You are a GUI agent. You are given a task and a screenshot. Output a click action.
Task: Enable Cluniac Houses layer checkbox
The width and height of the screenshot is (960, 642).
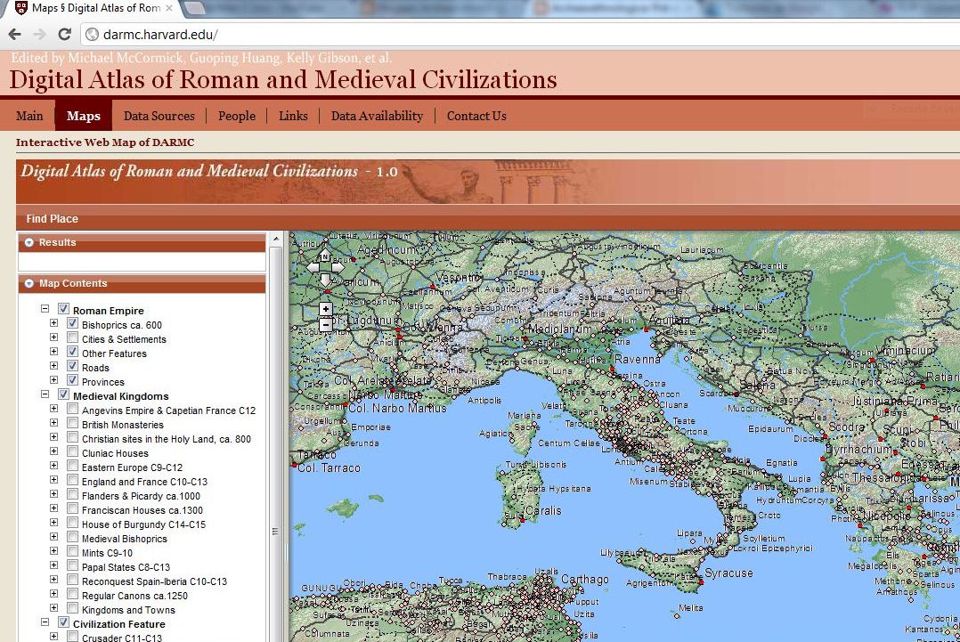pyautogui.click(x=72, y=451)
